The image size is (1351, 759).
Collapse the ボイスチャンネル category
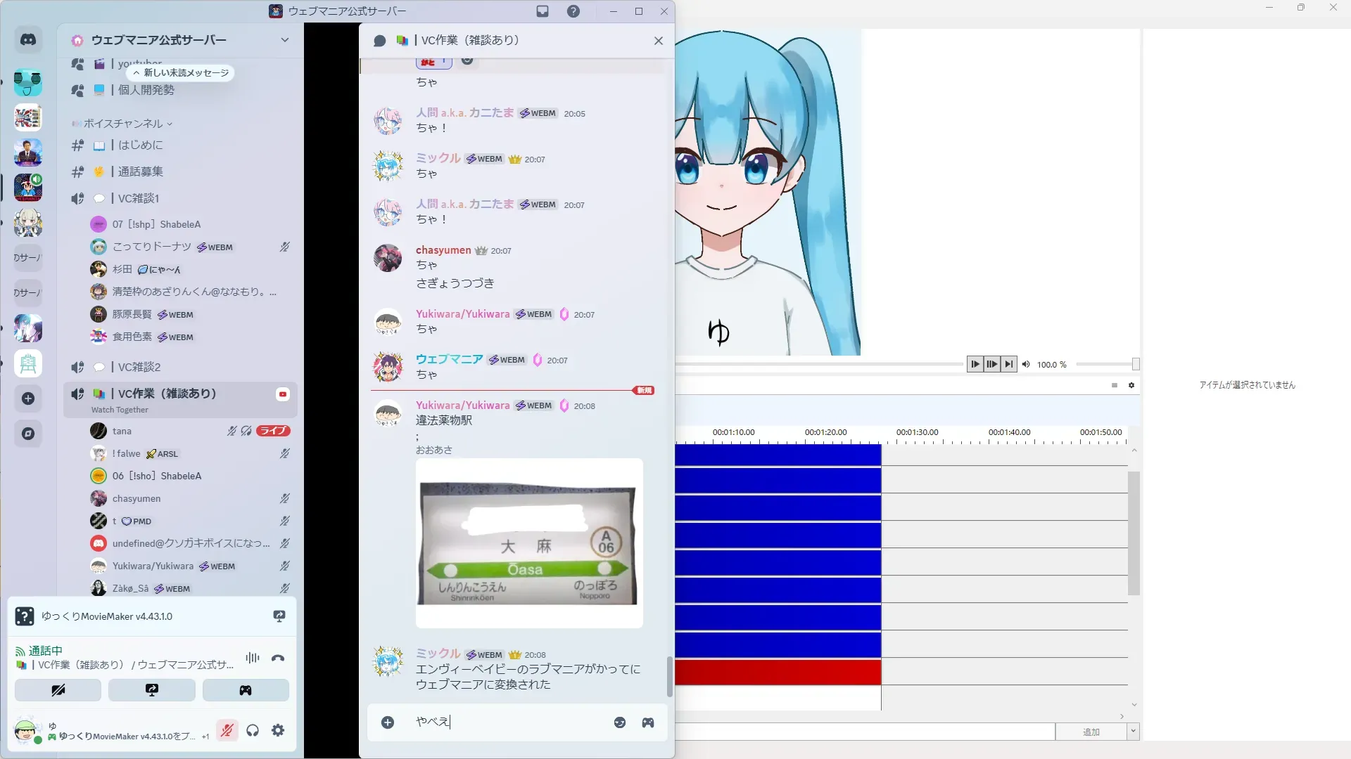pyautogui.click(x=123, y=124)
